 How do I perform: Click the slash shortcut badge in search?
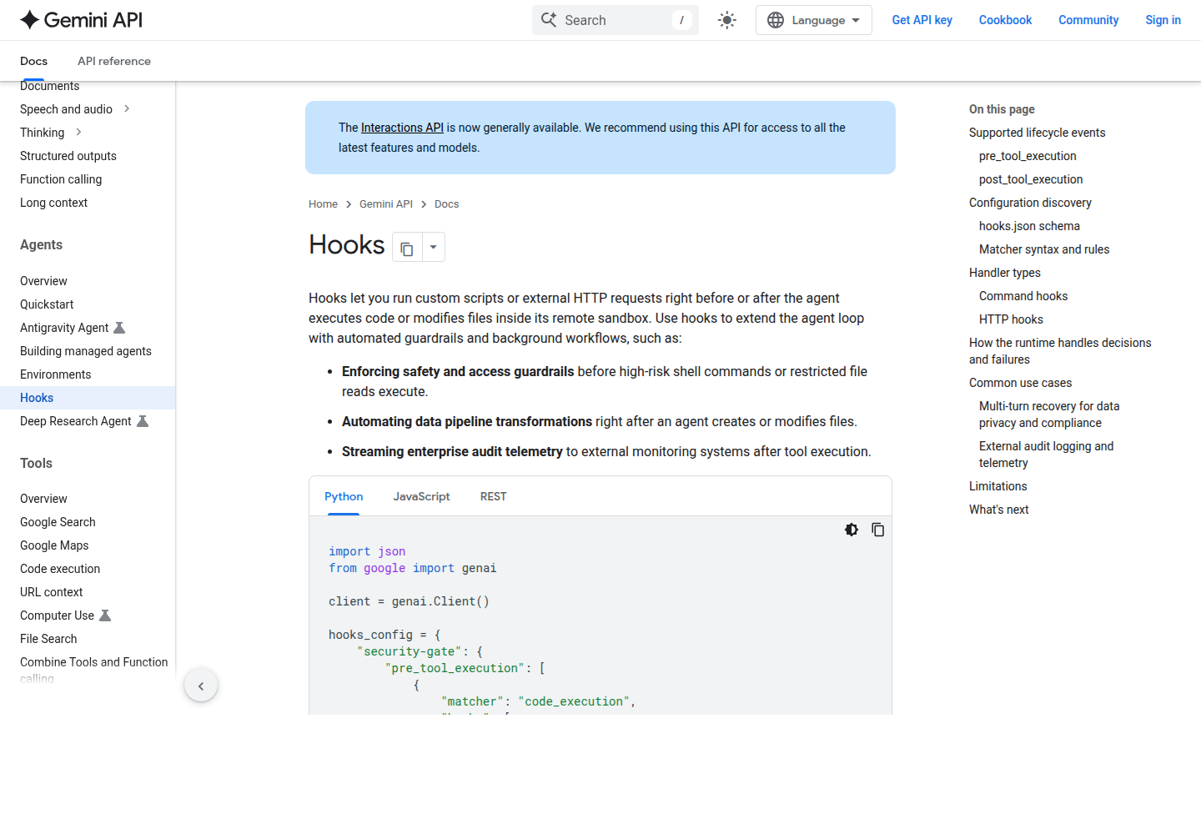click(681, 20)
